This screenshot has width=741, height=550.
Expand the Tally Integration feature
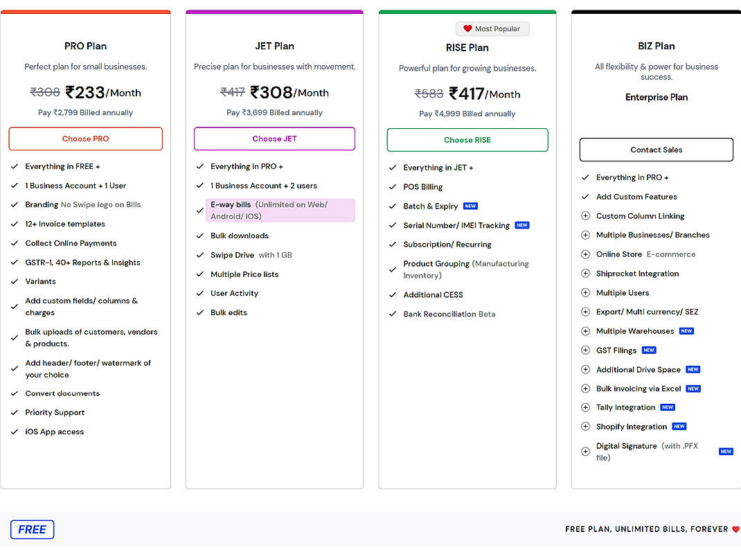point(585,407)
